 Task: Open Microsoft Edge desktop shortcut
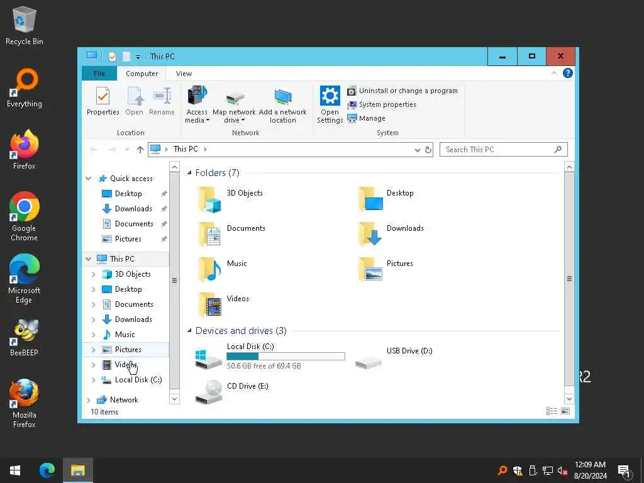click(x=25, y=279)
